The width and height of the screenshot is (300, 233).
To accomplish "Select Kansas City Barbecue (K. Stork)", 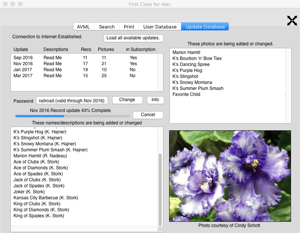I will (46, 198).
